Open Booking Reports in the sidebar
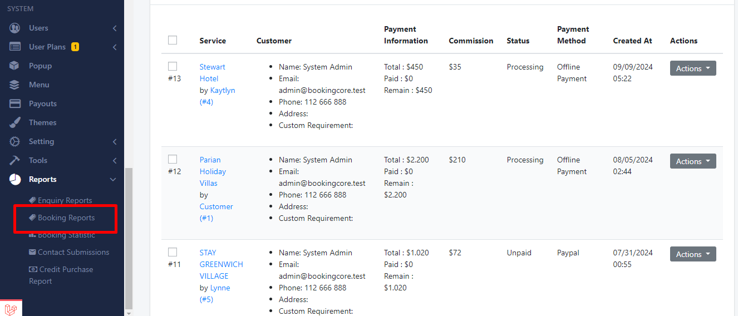 pos(66,218)
